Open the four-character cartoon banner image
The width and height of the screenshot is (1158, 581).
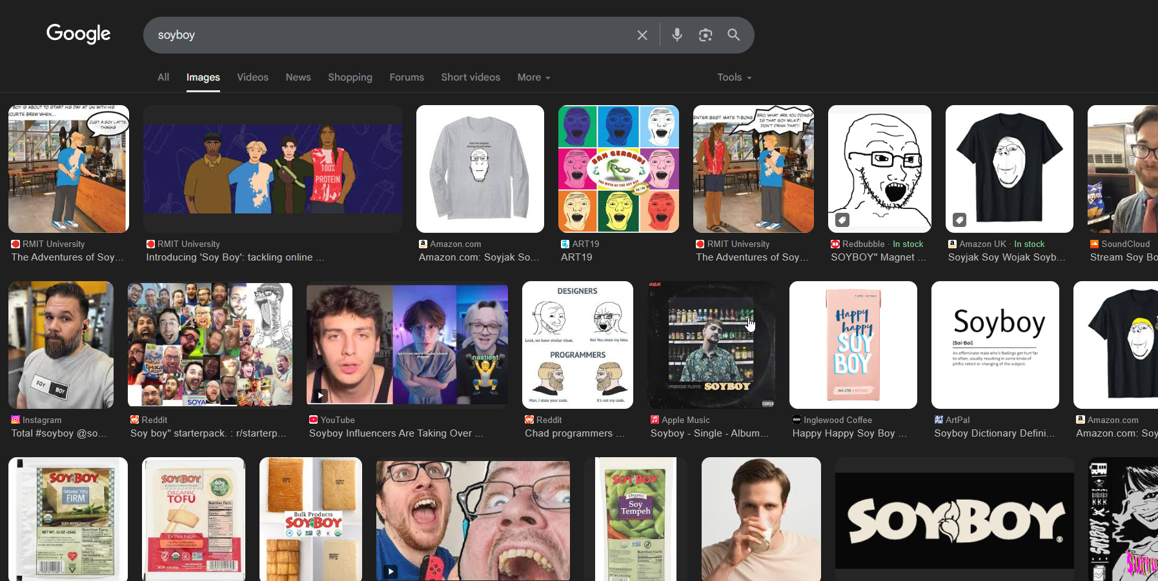click(272, 169)
